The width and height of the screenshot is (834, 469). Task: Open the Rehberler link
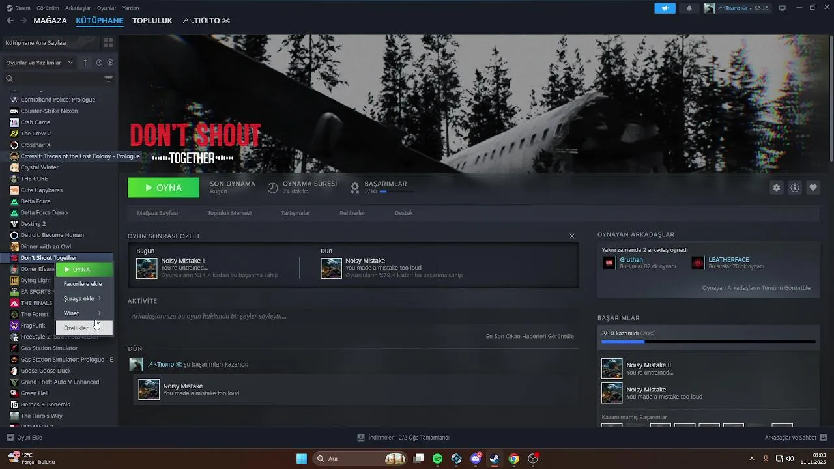tap(352, 213)
